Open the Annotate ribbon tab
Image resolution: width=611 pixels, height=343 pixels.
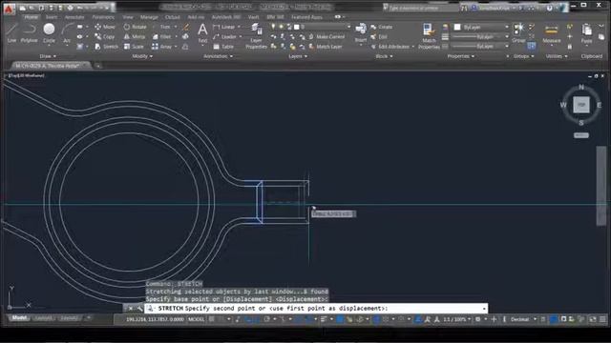click(74, 17)
